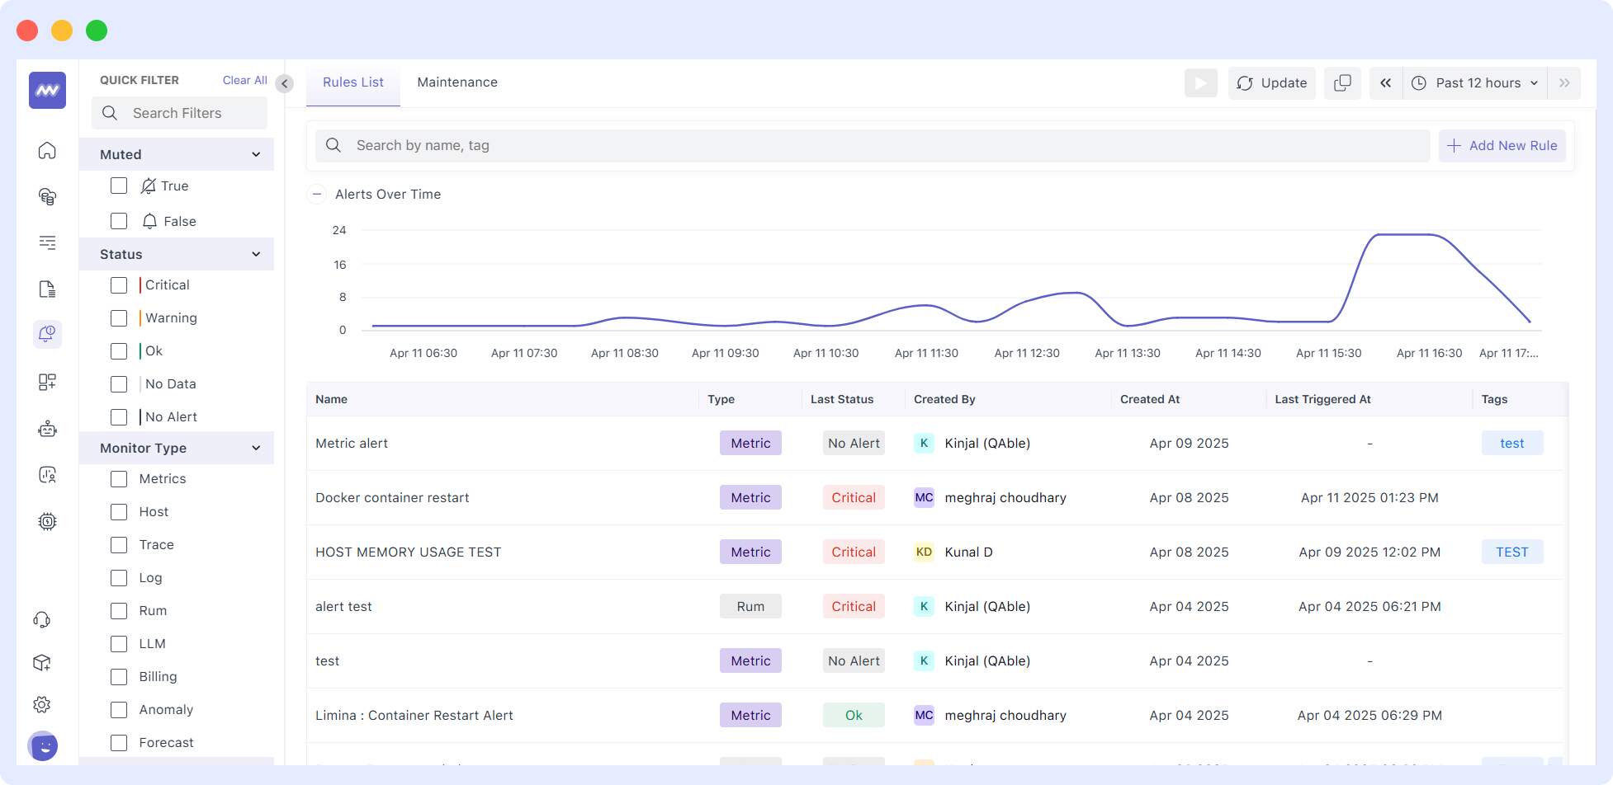This screenshot has height=785, width=1613.
Task: Select the Rules List tab
Action: 352,82
